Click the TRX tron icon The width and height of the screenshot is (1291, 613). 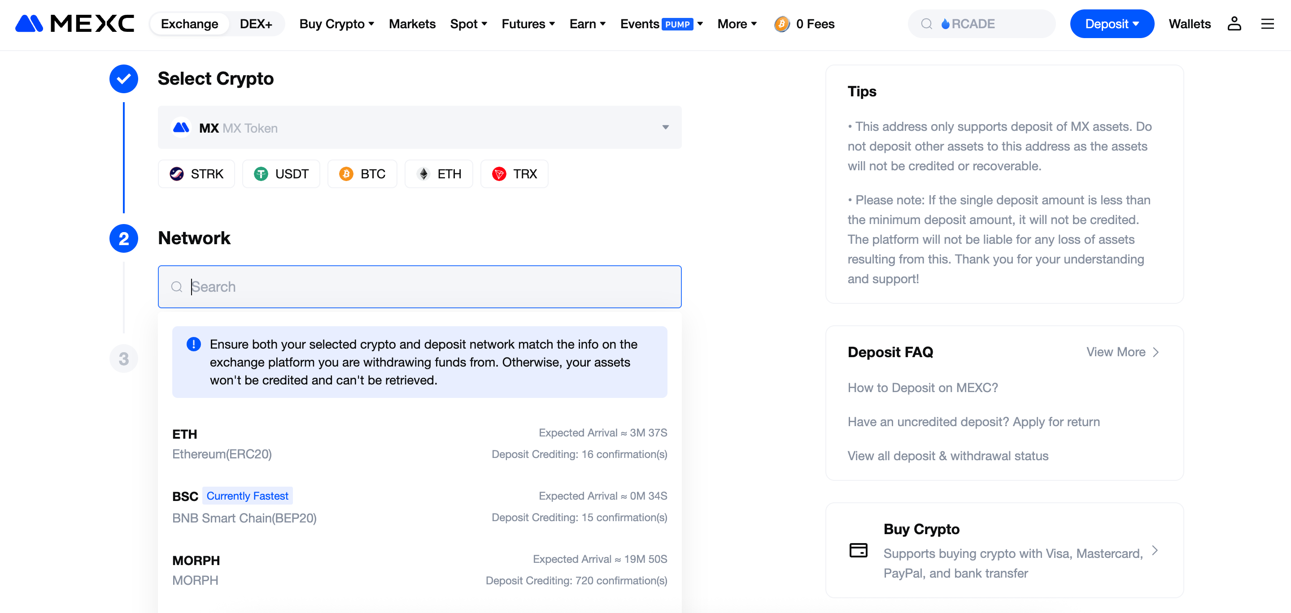coord(499,174)
